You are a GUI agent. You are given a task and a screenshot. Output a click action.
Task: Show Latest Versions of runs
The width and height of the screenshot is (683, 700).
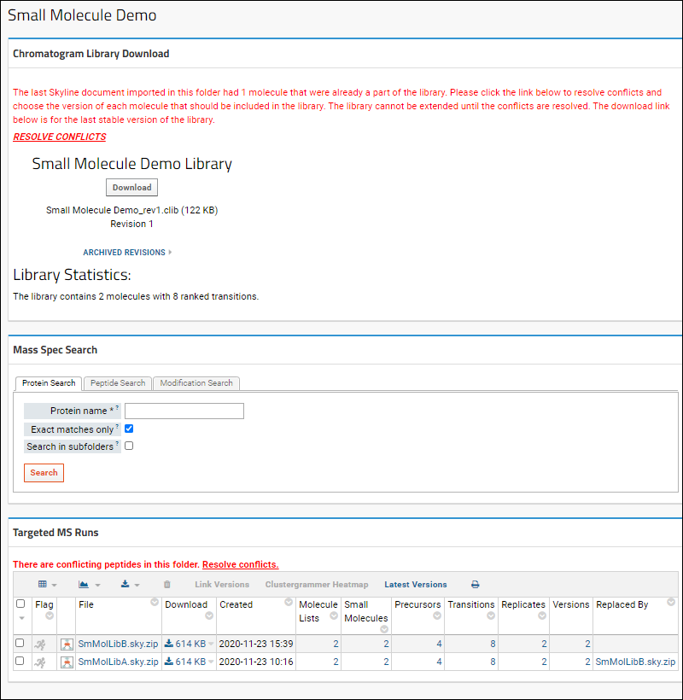click(416, 585)
